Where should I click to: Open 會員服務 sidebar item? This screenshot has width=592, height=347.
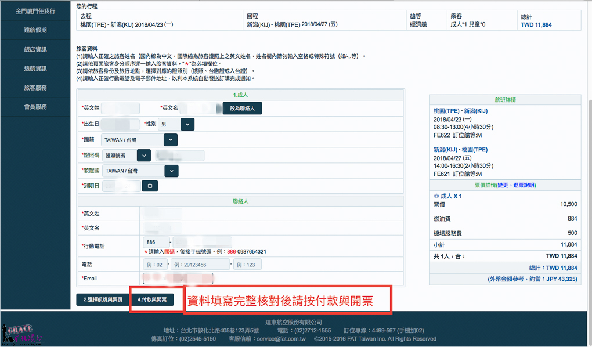(35, 107)
